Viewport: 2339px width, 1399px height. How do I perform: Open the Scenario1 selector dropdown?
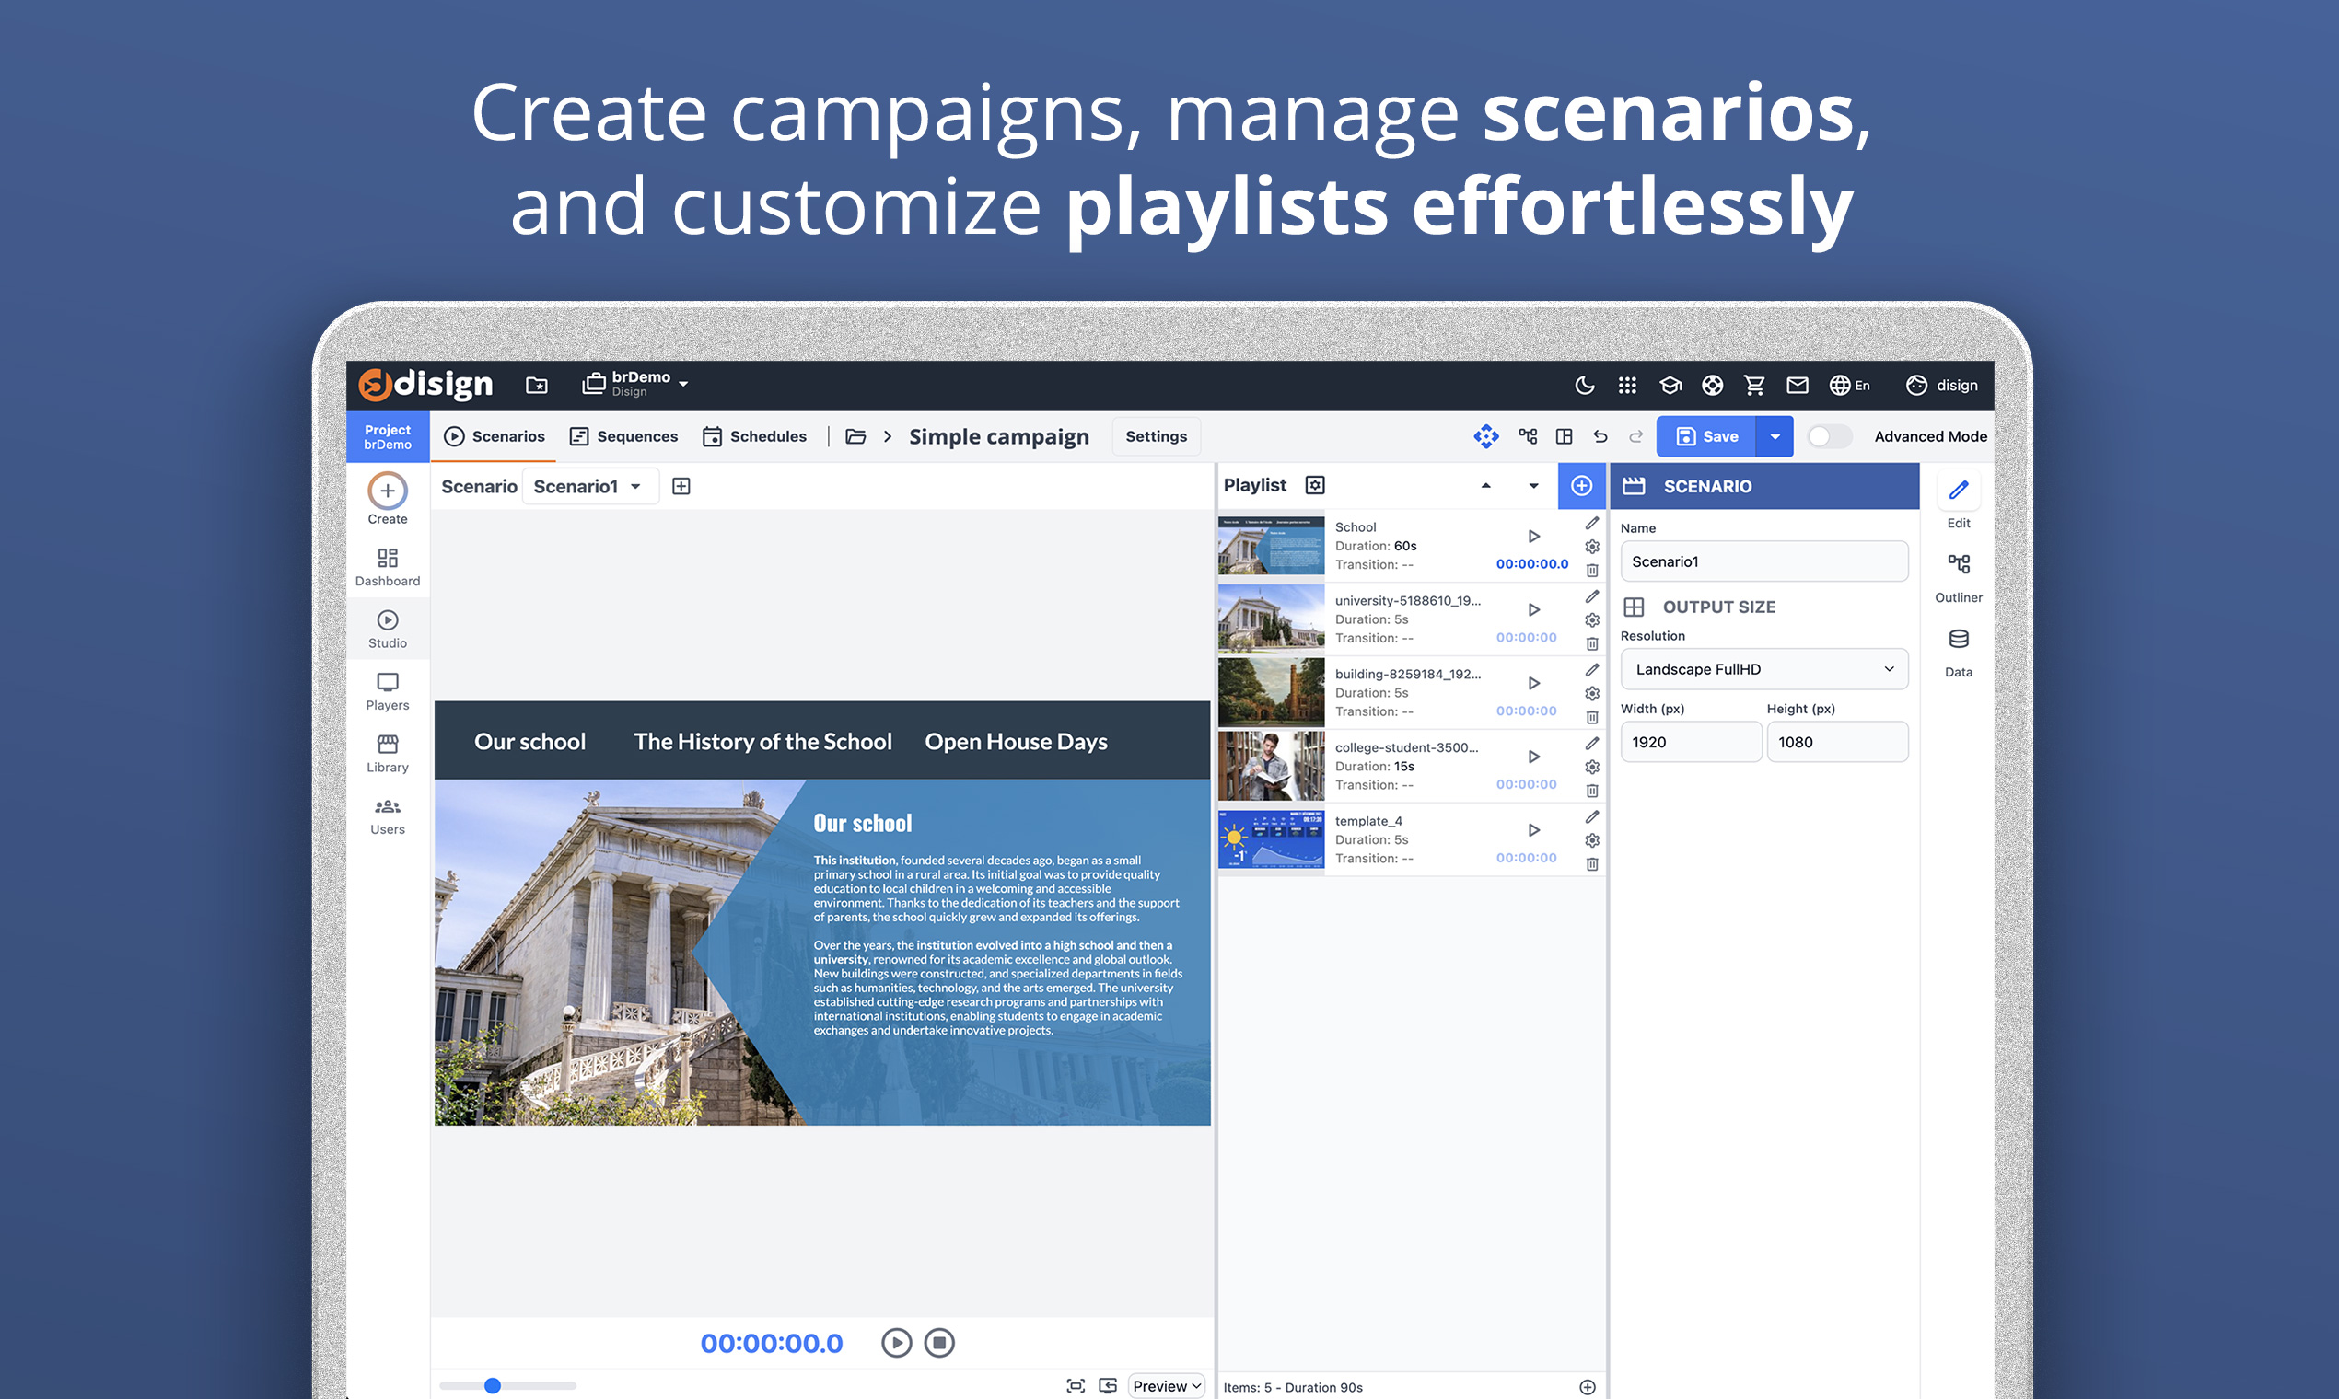[x=589, y=487]
